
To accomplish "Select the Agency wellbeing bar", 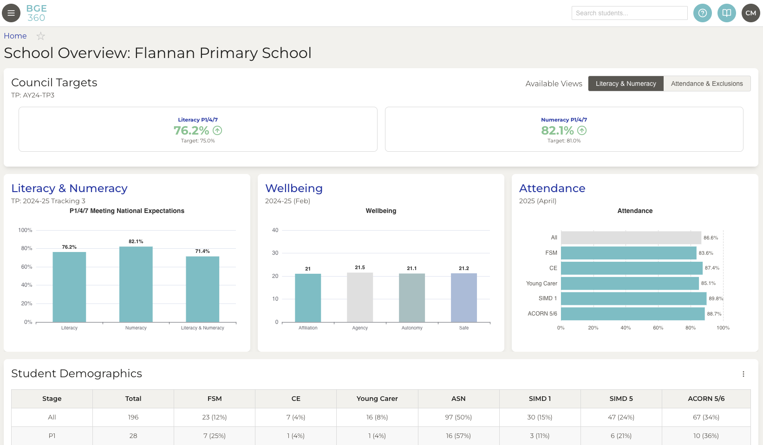I will click(x=360, y=297).
